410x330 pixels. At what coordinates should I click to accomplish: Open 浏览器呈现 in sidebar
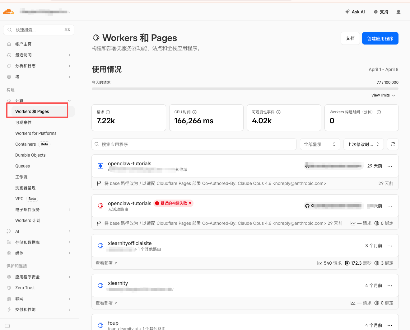[x=26, y=188]
